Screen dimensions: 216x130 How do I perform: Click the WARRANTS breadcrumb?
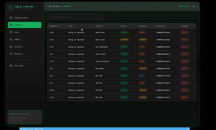67,6
